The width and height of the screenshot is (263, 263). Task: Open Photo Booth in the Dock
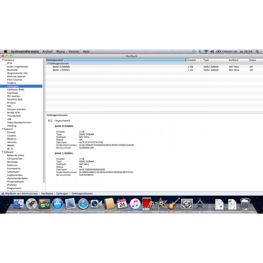click(148, 203)
